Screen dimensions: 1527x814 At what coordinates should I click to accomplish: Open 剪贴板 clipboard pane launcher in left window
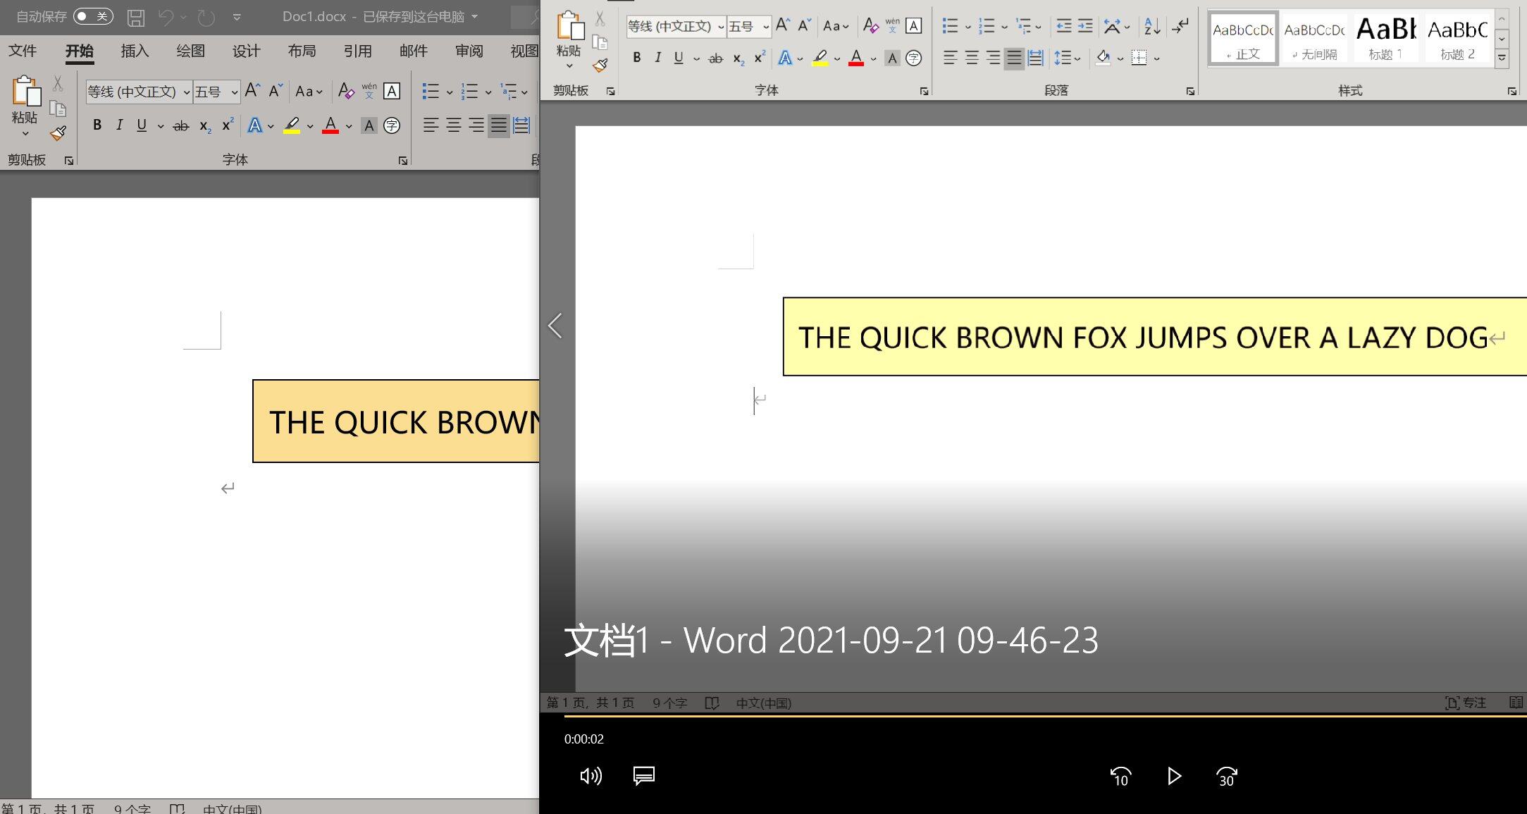(x=69, y=161)
